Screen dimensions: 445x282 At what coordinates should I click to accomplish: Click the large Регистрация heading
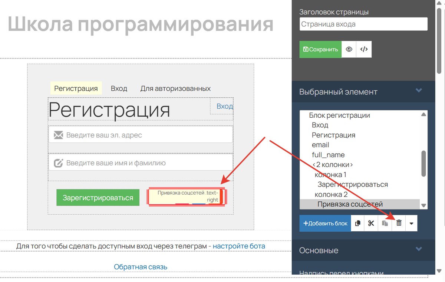(x=109, y=110)
